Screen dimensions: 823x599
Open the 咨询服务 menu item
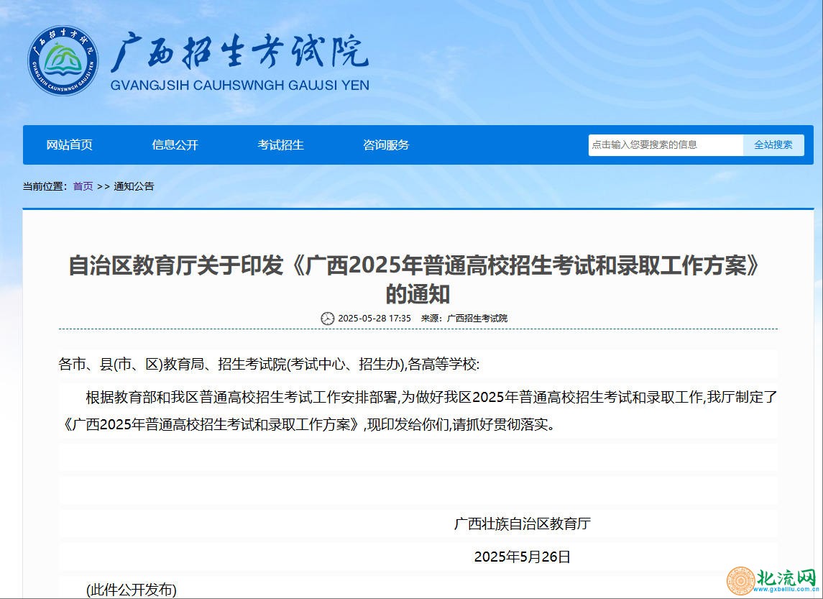pos(386,145)
